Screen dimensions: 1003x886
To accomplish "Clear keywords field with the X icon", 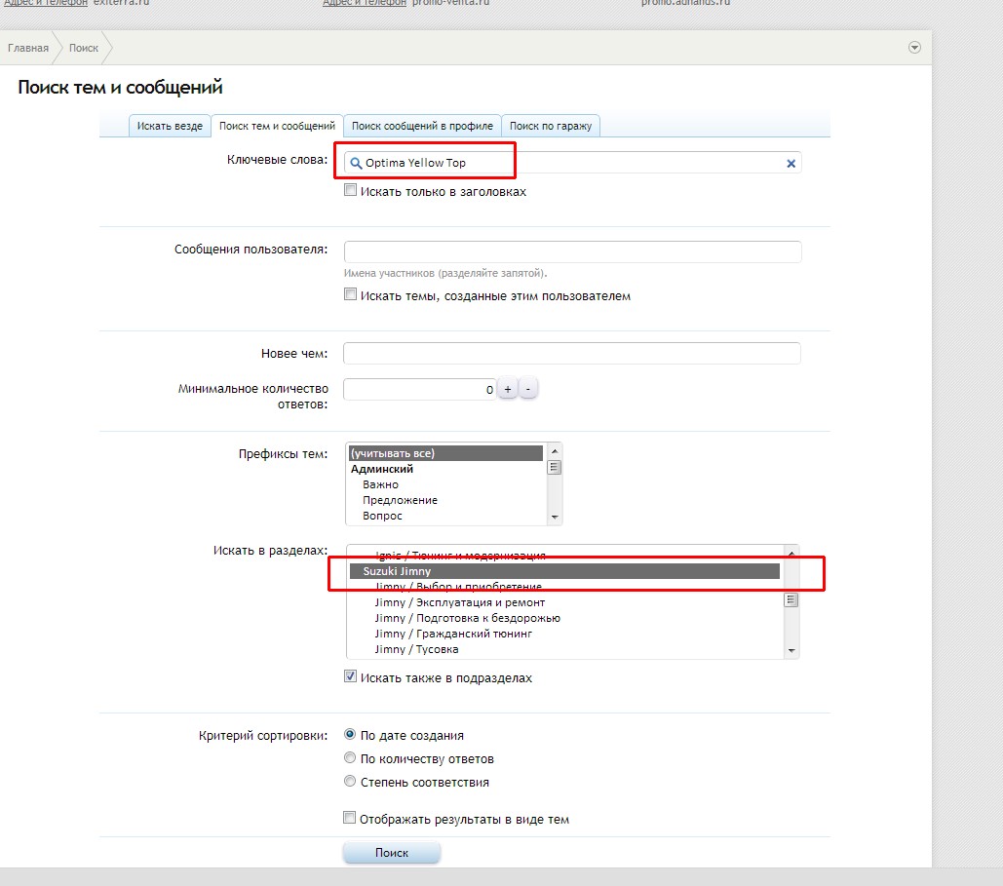I will (791, 164).
